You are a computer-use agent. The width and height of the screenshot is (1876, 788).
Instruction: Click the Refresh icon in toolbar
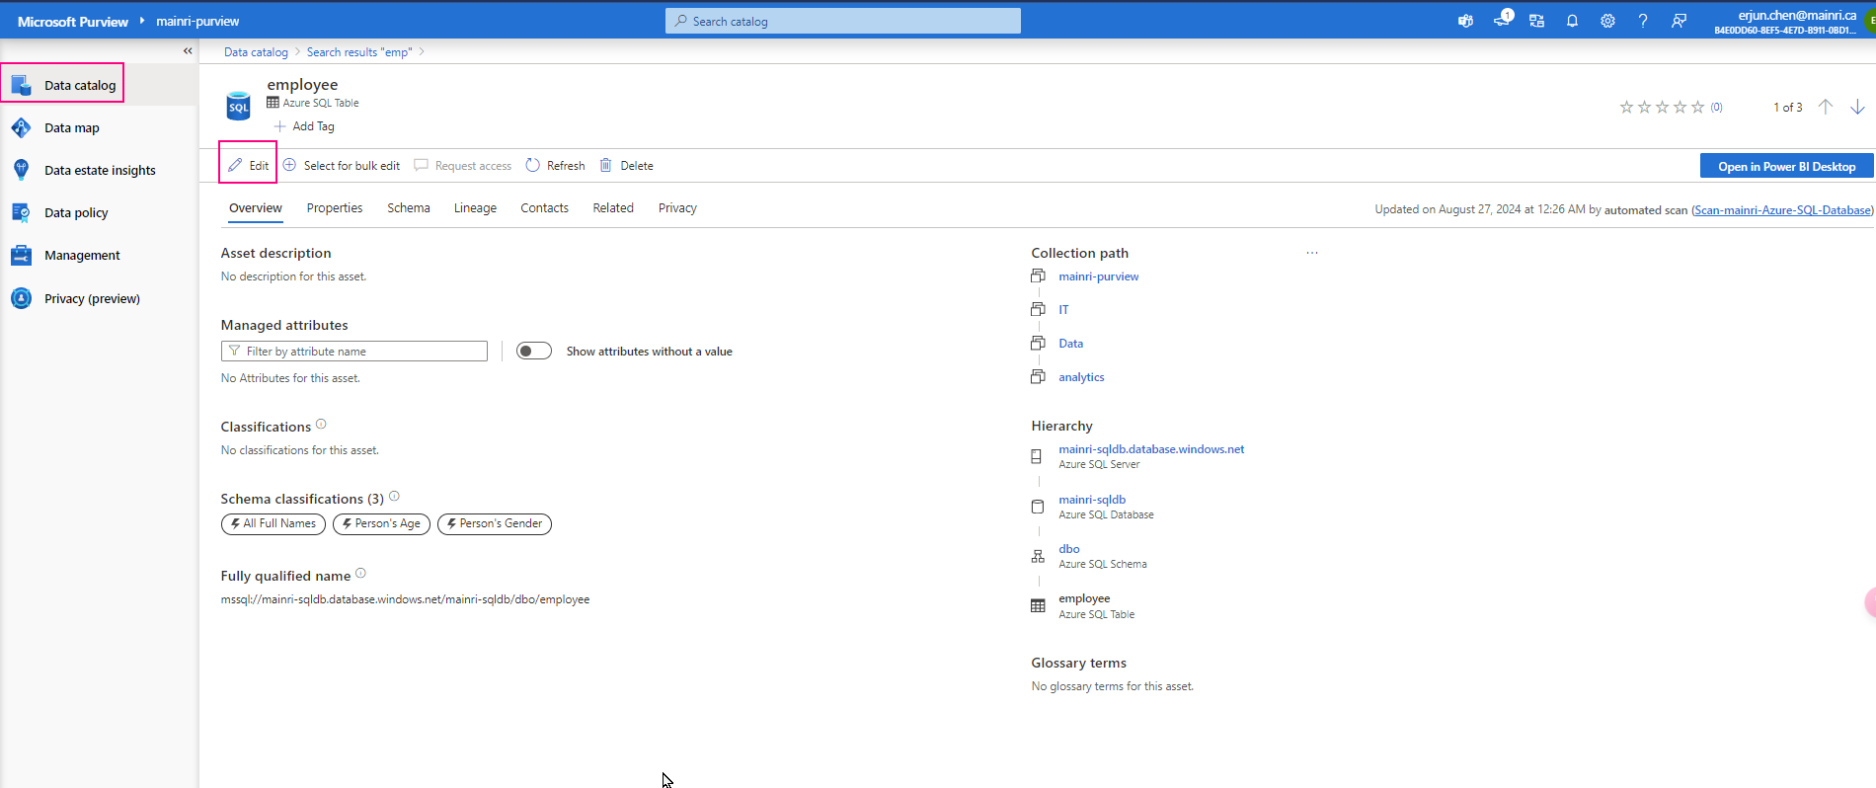pyautogui.click(x=533, y=166)
